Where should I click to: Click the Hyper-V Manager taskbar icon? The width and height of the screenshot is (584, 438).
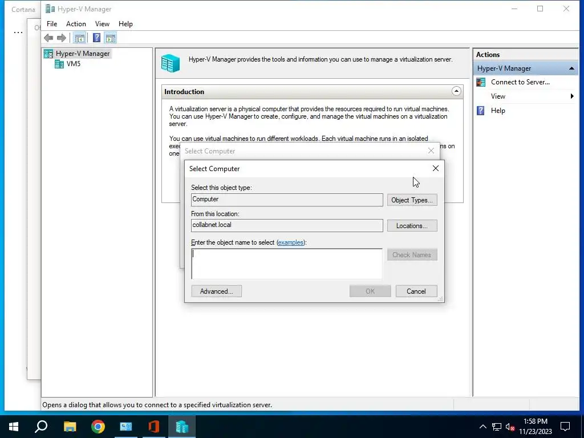pos(182,427)
